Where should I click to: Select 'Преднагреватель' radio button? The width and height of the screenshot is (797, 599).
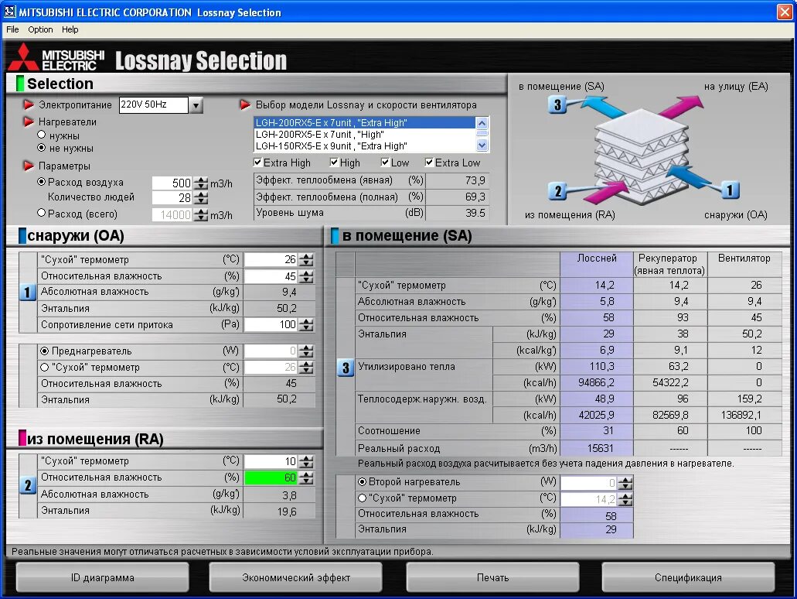click(45, 351)
